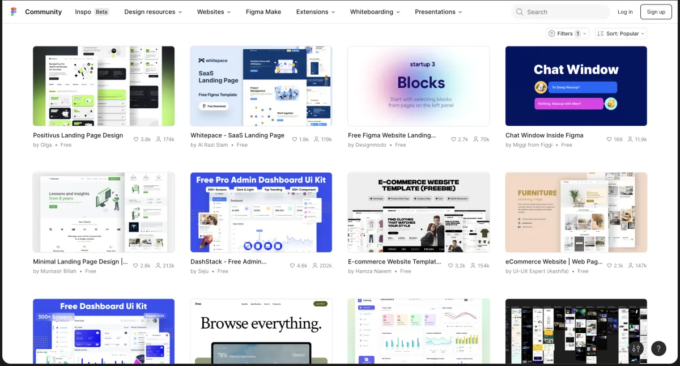
Task: Open the Sort: Popular dropdown
Action: coord(621,33)
